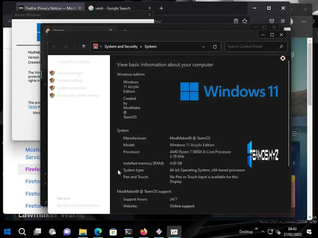The height and width of the screenshot is (238, 318).
Task: Click Firefox page vertical scrollbar thumb
Action: 310,74
